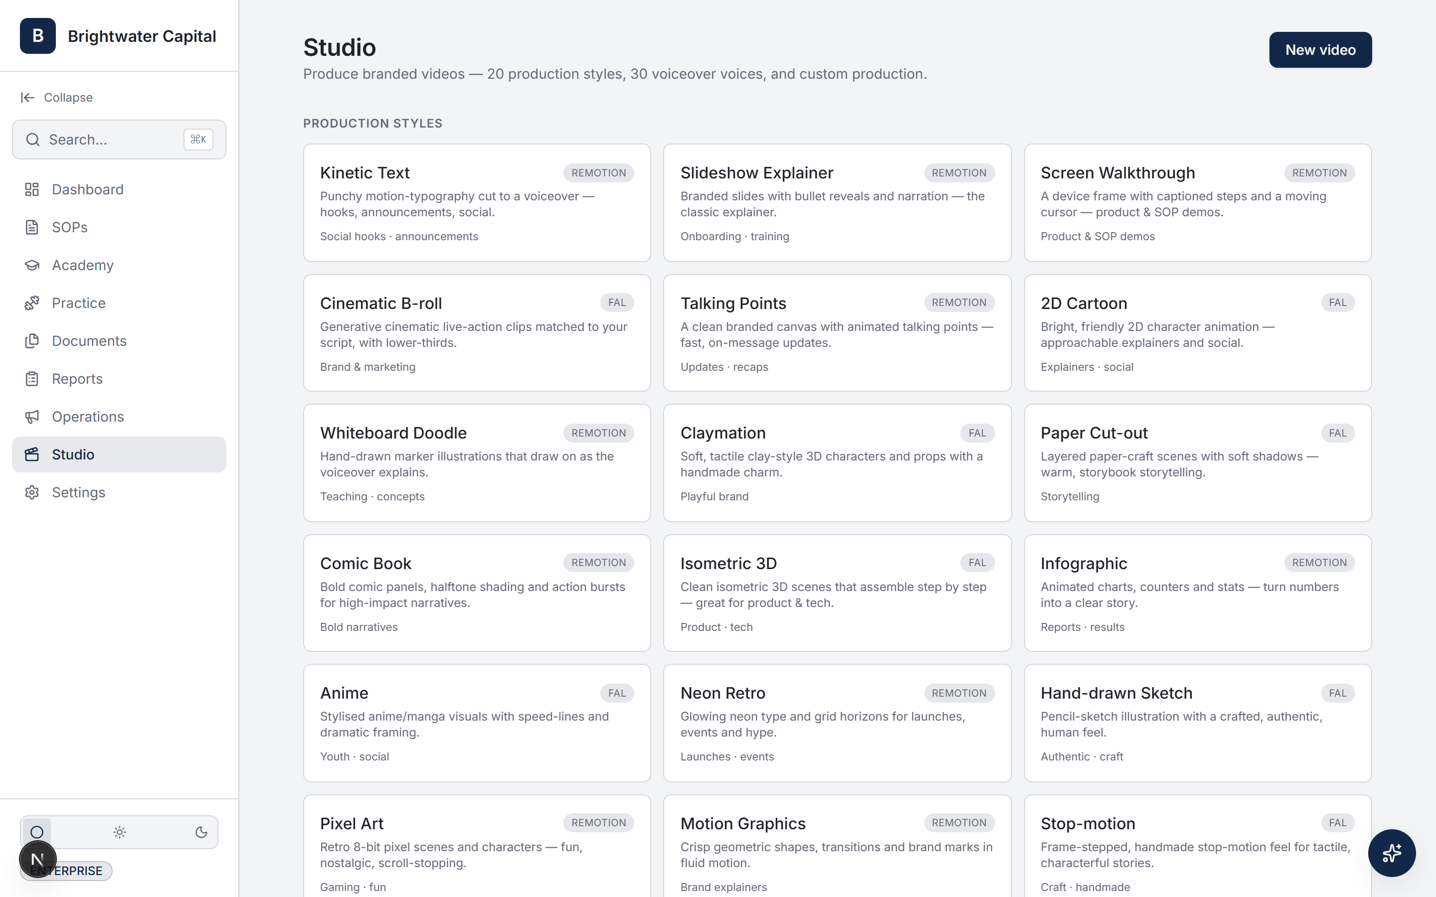
Task: Select the Stop-motion style card
Action: click(x=1198, y=847)
